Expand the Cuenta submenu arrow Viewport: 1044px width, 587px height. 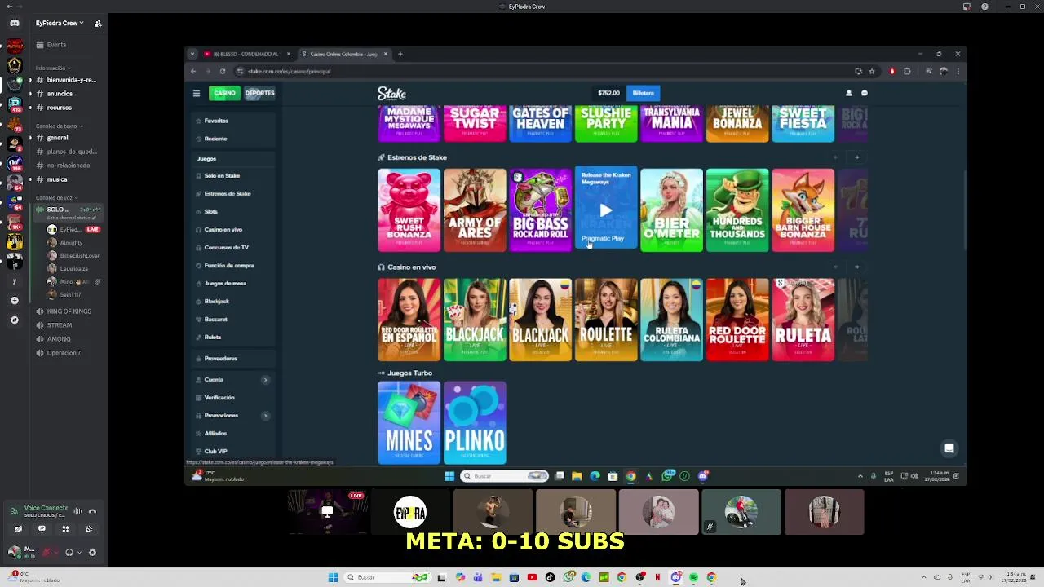pyautogui.click(x=265, y=379)
